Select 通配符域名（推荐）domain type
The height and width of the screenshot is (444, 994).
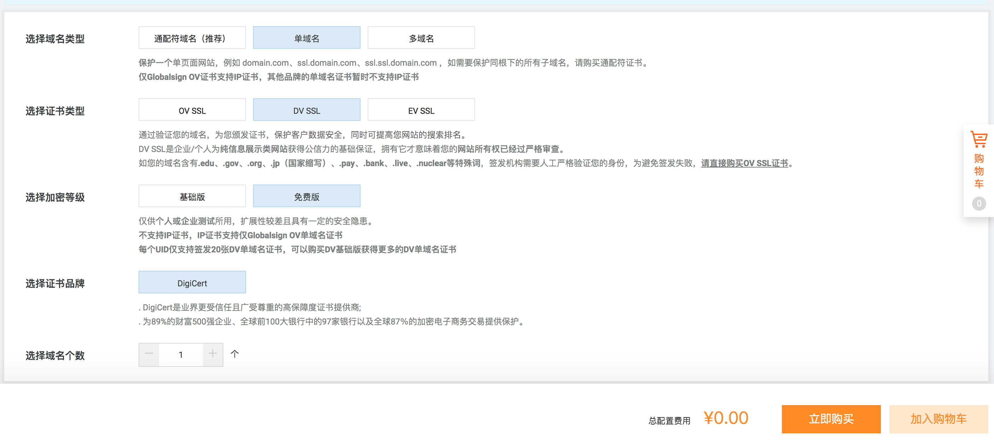point(192,38)
